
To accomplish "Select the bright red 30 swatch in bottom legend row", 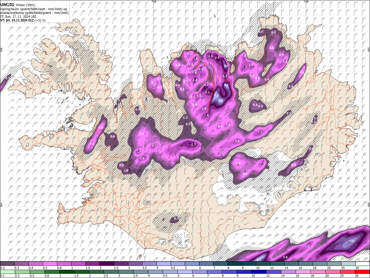I will 362,272.
